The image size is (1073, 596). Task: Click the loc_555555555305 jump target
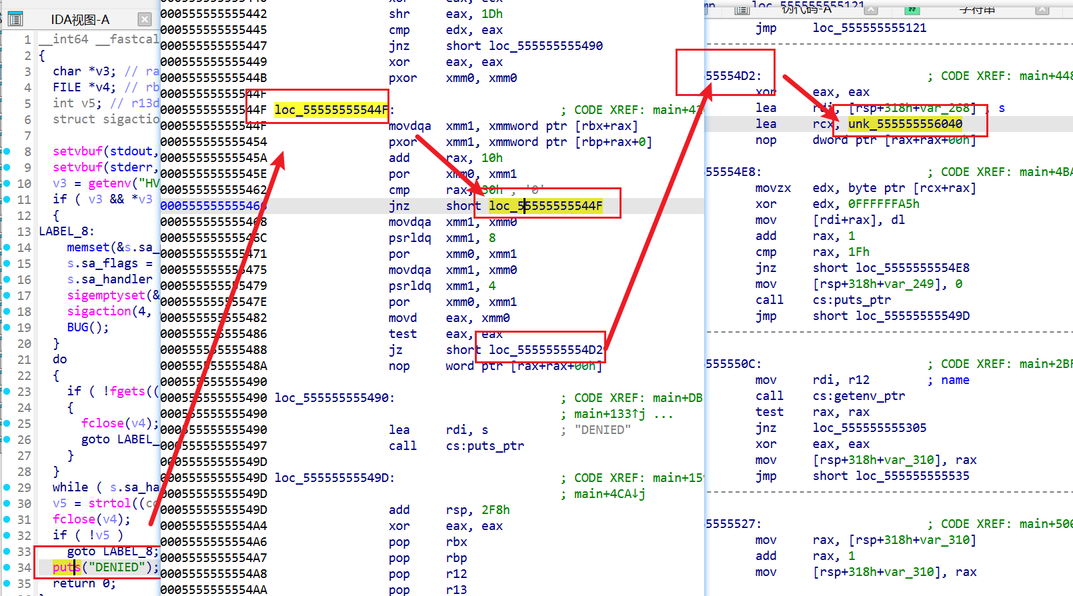click(869, 428)
